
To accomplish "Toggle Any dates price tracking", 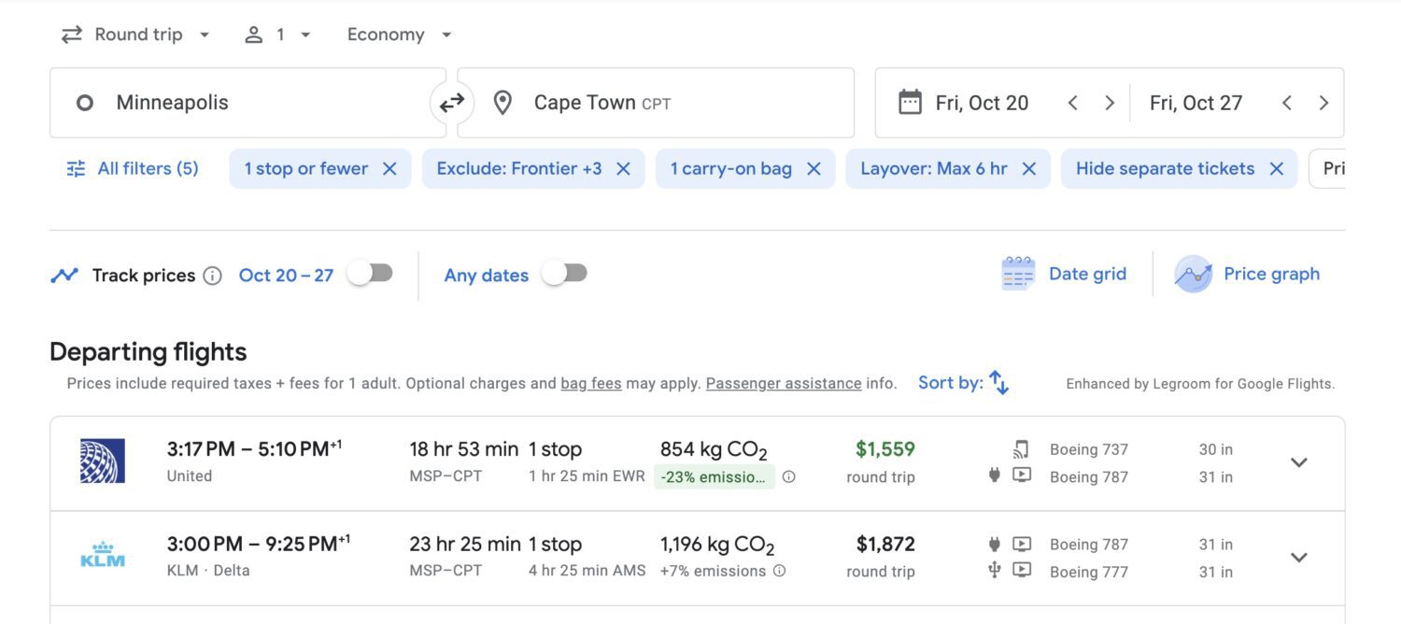I will click(564, 274).
